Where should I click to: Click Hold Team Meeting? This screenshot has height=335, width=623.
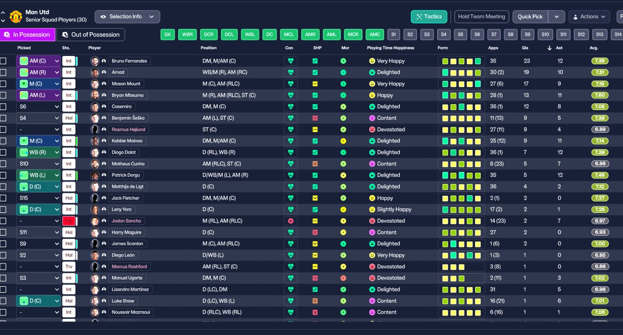click(481, 17)
